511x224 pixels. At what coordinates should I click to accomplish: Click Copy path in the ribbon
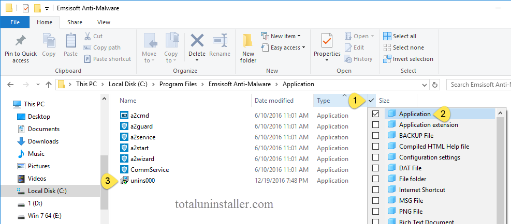click(x=102, y=47)
